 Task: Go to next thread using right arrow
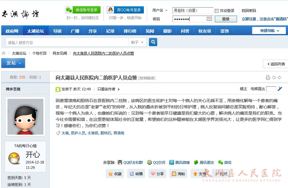coord(280,78)
